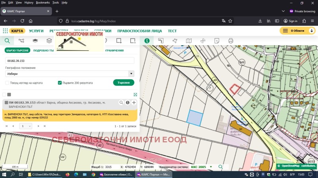Click the blue highlighted parcel on map
318x178 pixels.
195,118
